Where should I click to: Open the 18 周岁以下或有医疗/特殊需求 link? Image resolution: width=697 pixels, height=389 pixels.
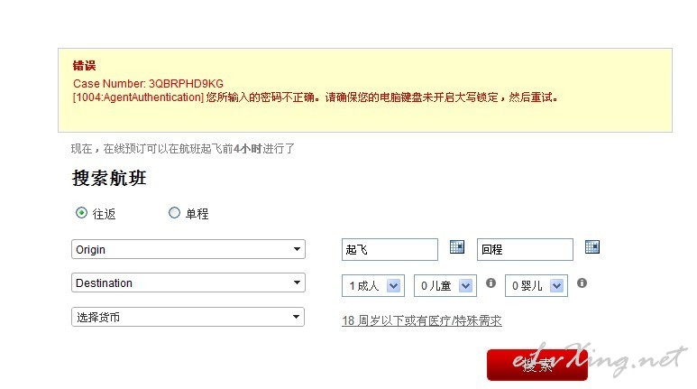[x=422, y=320]
